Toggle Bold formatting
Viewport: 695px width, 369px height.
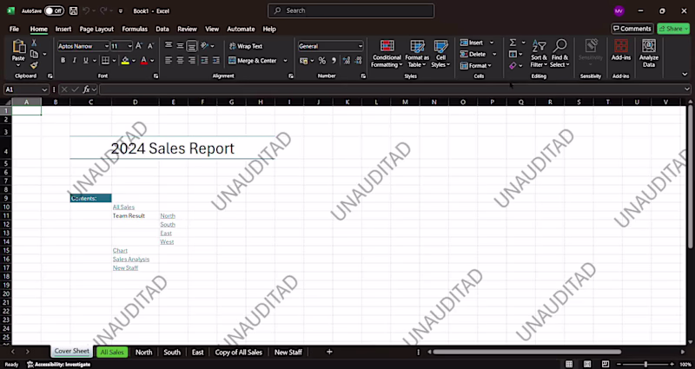coord(63,60)
